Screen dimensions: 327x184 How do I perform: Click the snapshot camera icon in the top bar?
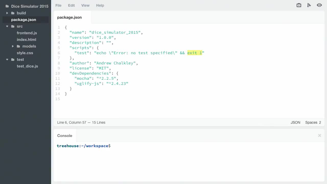coord(299,5)
